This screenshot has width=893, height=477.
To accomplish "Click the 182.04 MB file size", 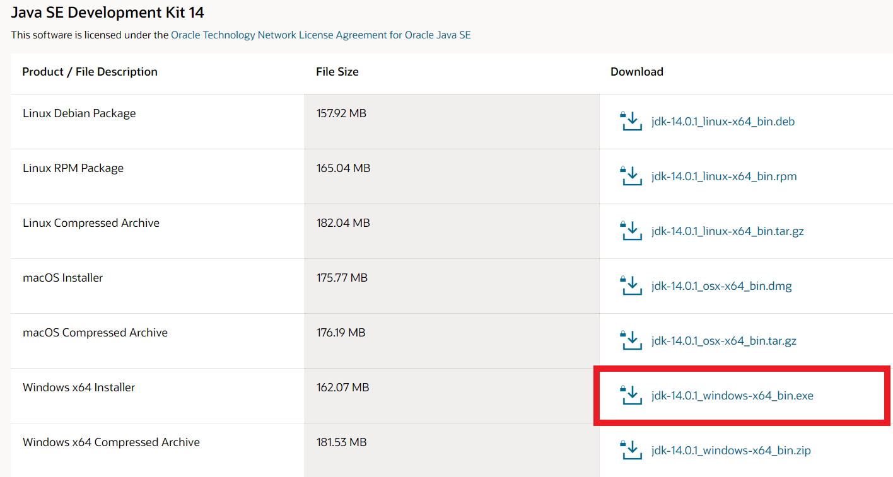I will tap(343, 223).
